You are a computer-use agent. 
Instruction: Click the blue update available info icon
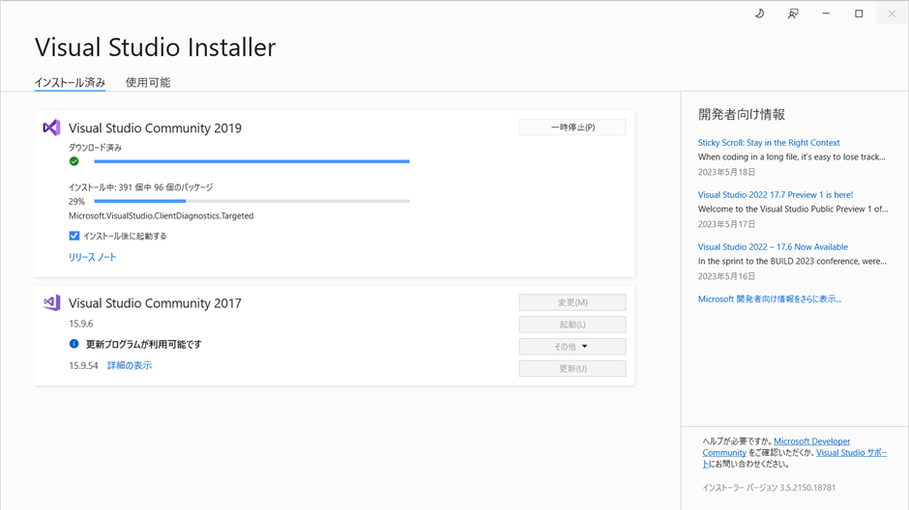[74, 344]
